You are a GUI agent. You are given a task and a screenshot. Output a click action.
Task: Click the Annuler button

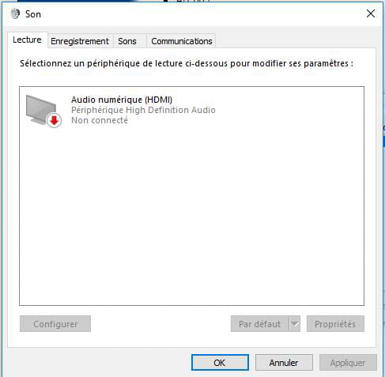284,363
